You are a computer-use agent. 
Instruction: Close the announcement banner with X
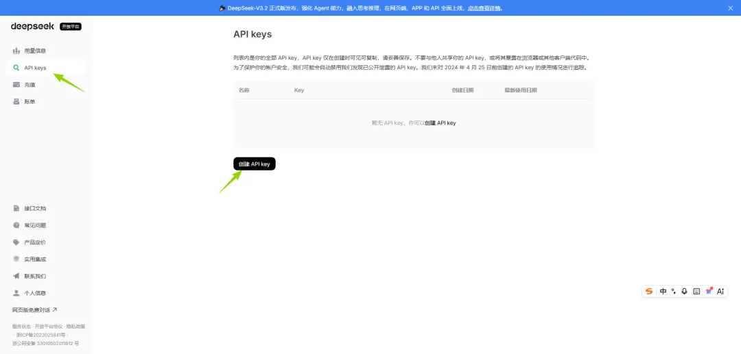(730, 8)
